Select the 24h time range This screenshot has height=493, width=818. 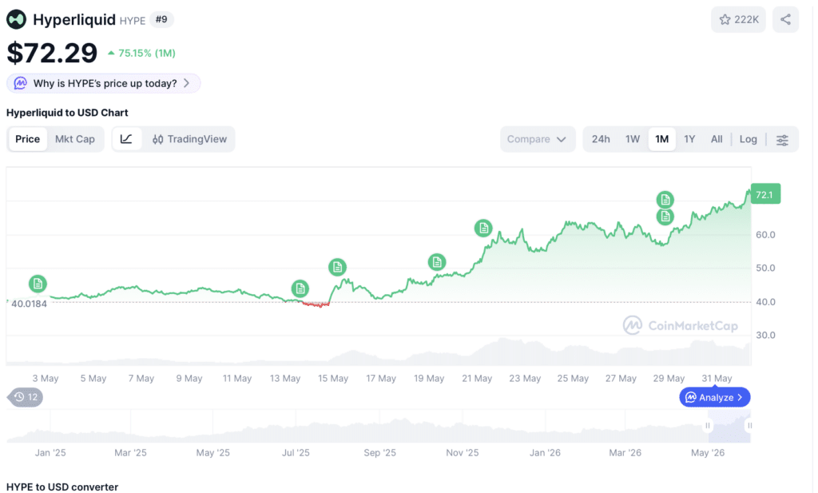(601, 139)
